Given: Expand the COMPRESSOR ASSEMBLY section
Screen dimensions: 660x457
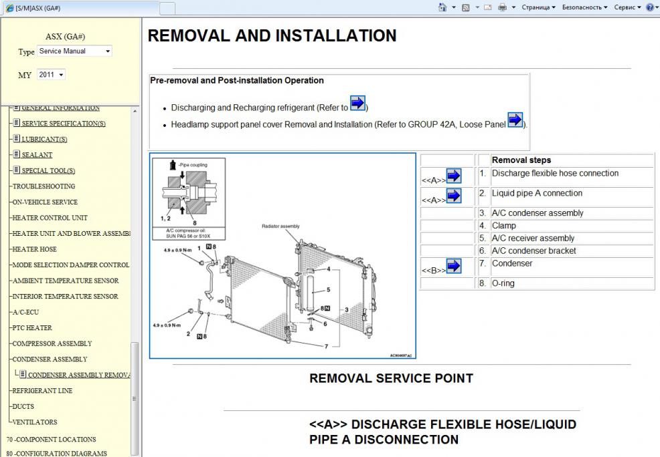Looking at the screenshot, I should coord(52,343).
